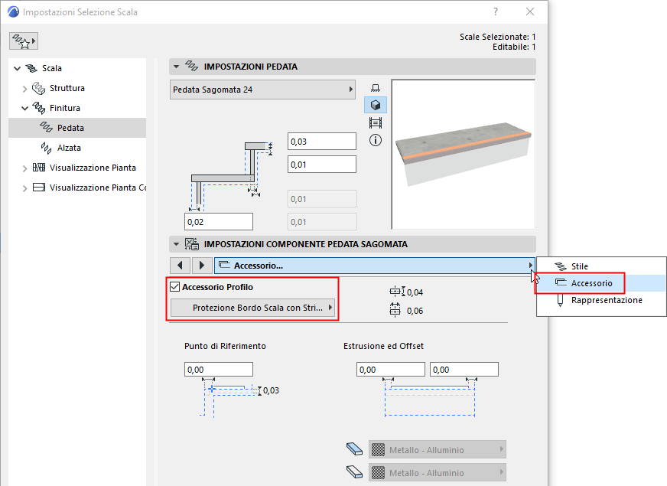Go to next component settings page
Viewport: 667px width, 486px height.
tap(202, 266)
